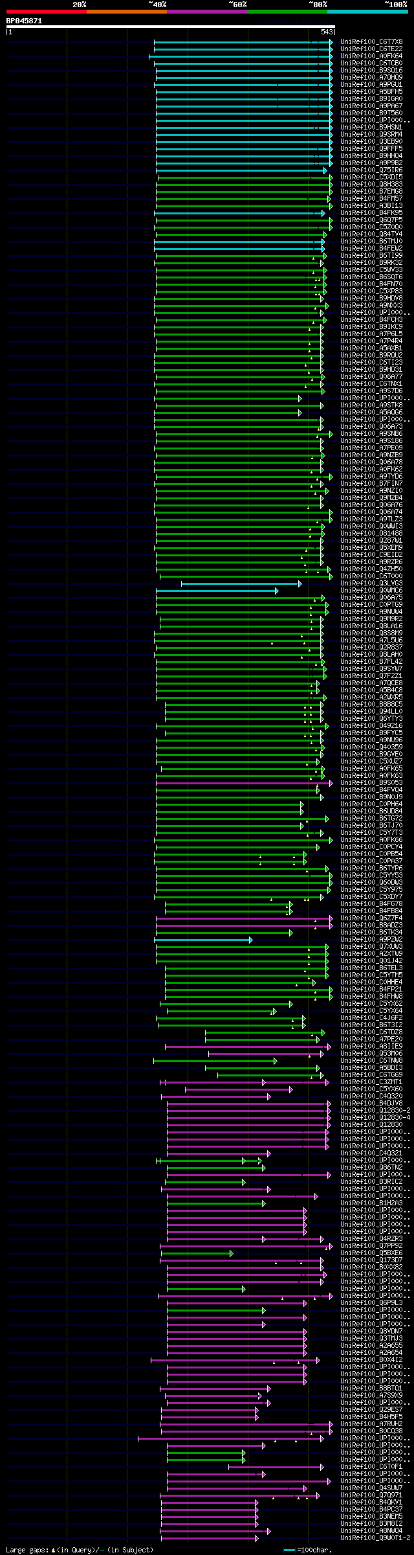Screen dimensions: 414x1555
Task: Select hit UniRef100_A9PGU1
Action: (371, 84)
